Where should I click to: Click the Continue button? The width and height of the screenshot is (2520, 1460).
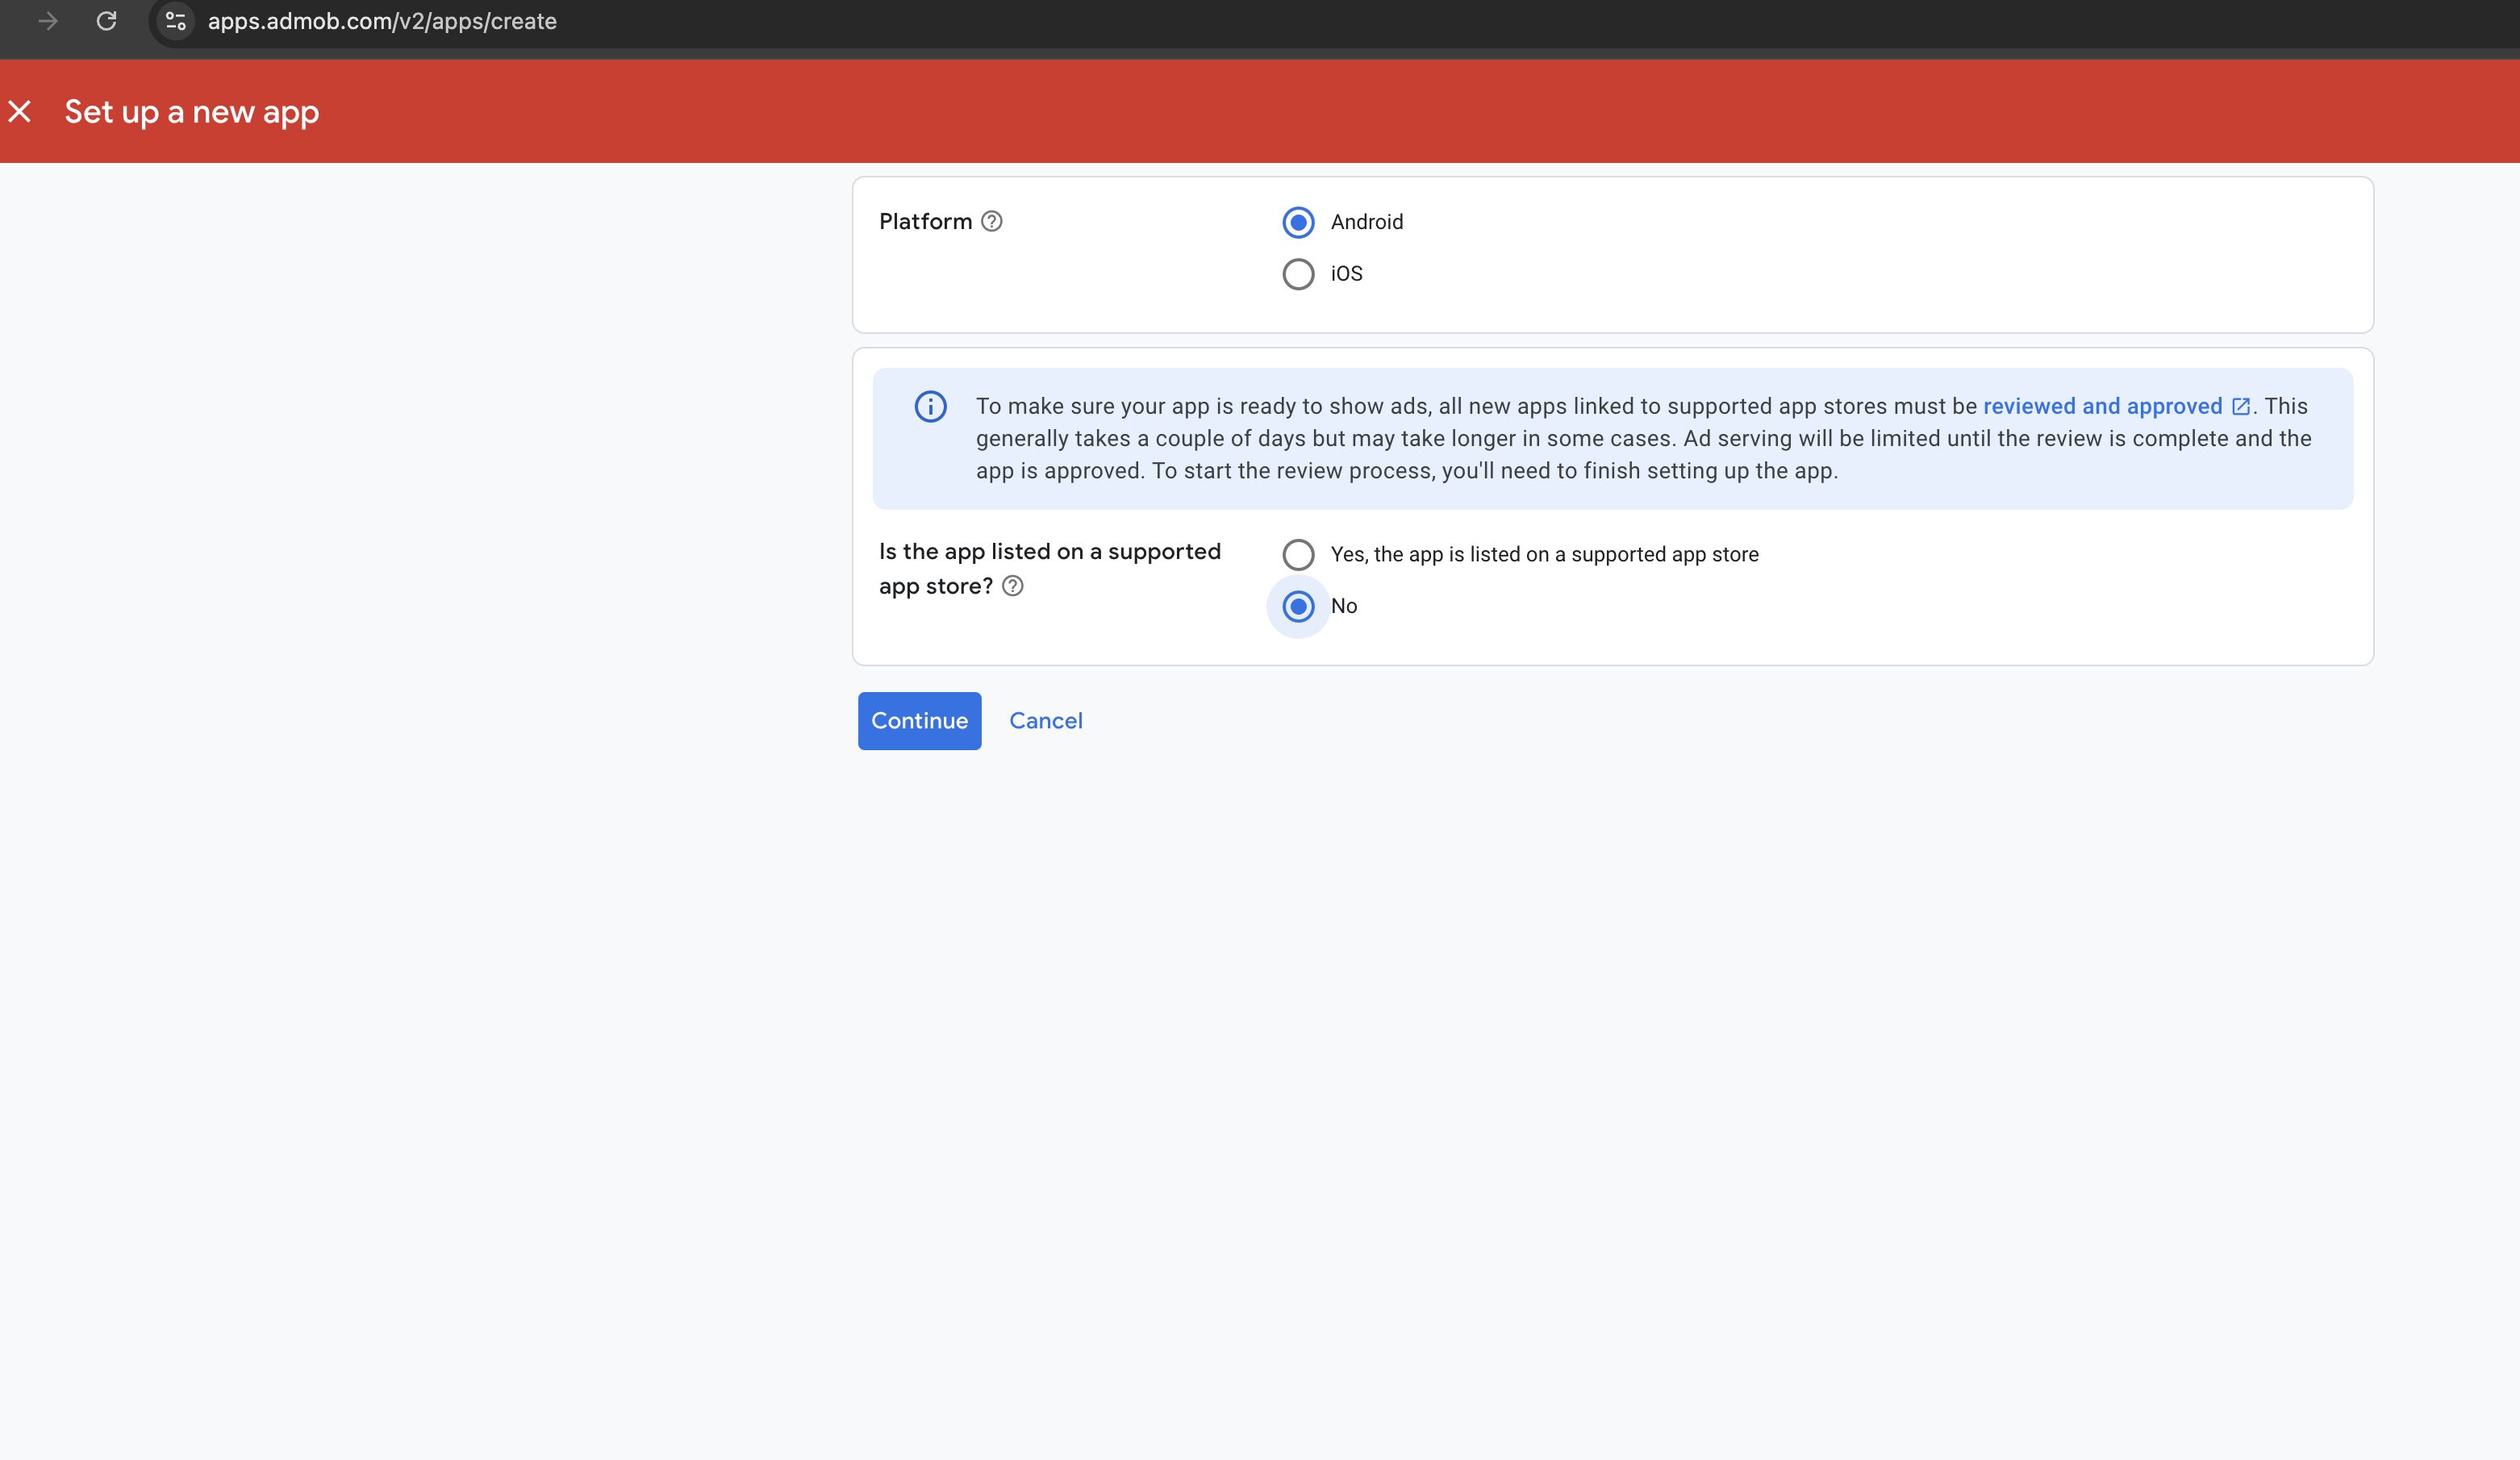pos(919,721)
